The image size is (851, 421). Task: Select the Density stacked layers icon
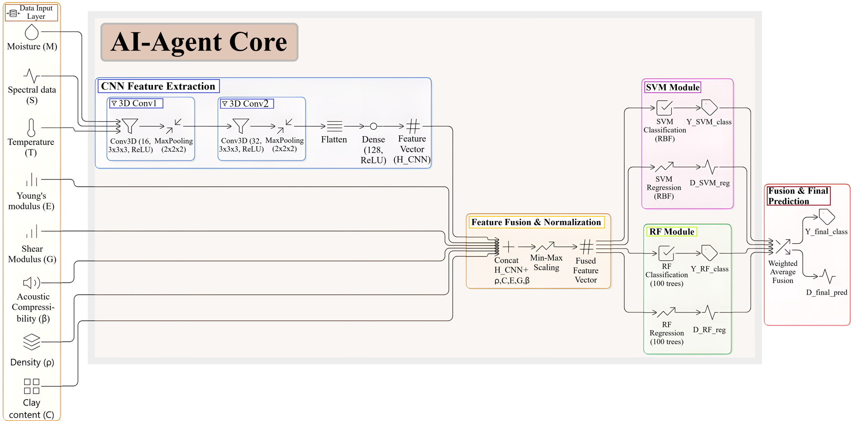[32, 342]
